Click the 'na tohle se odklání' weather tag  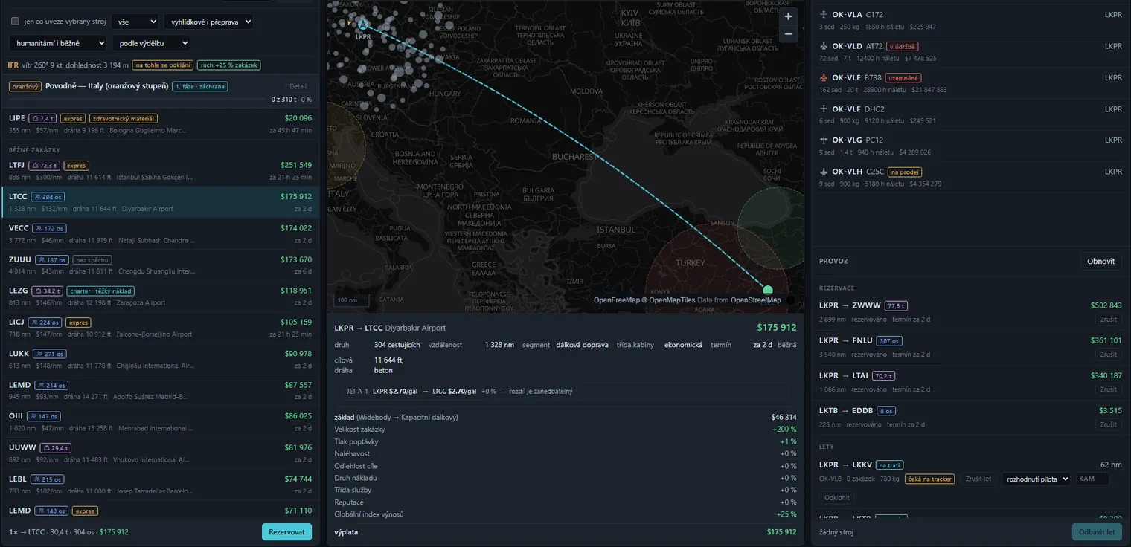pos(163,65)
